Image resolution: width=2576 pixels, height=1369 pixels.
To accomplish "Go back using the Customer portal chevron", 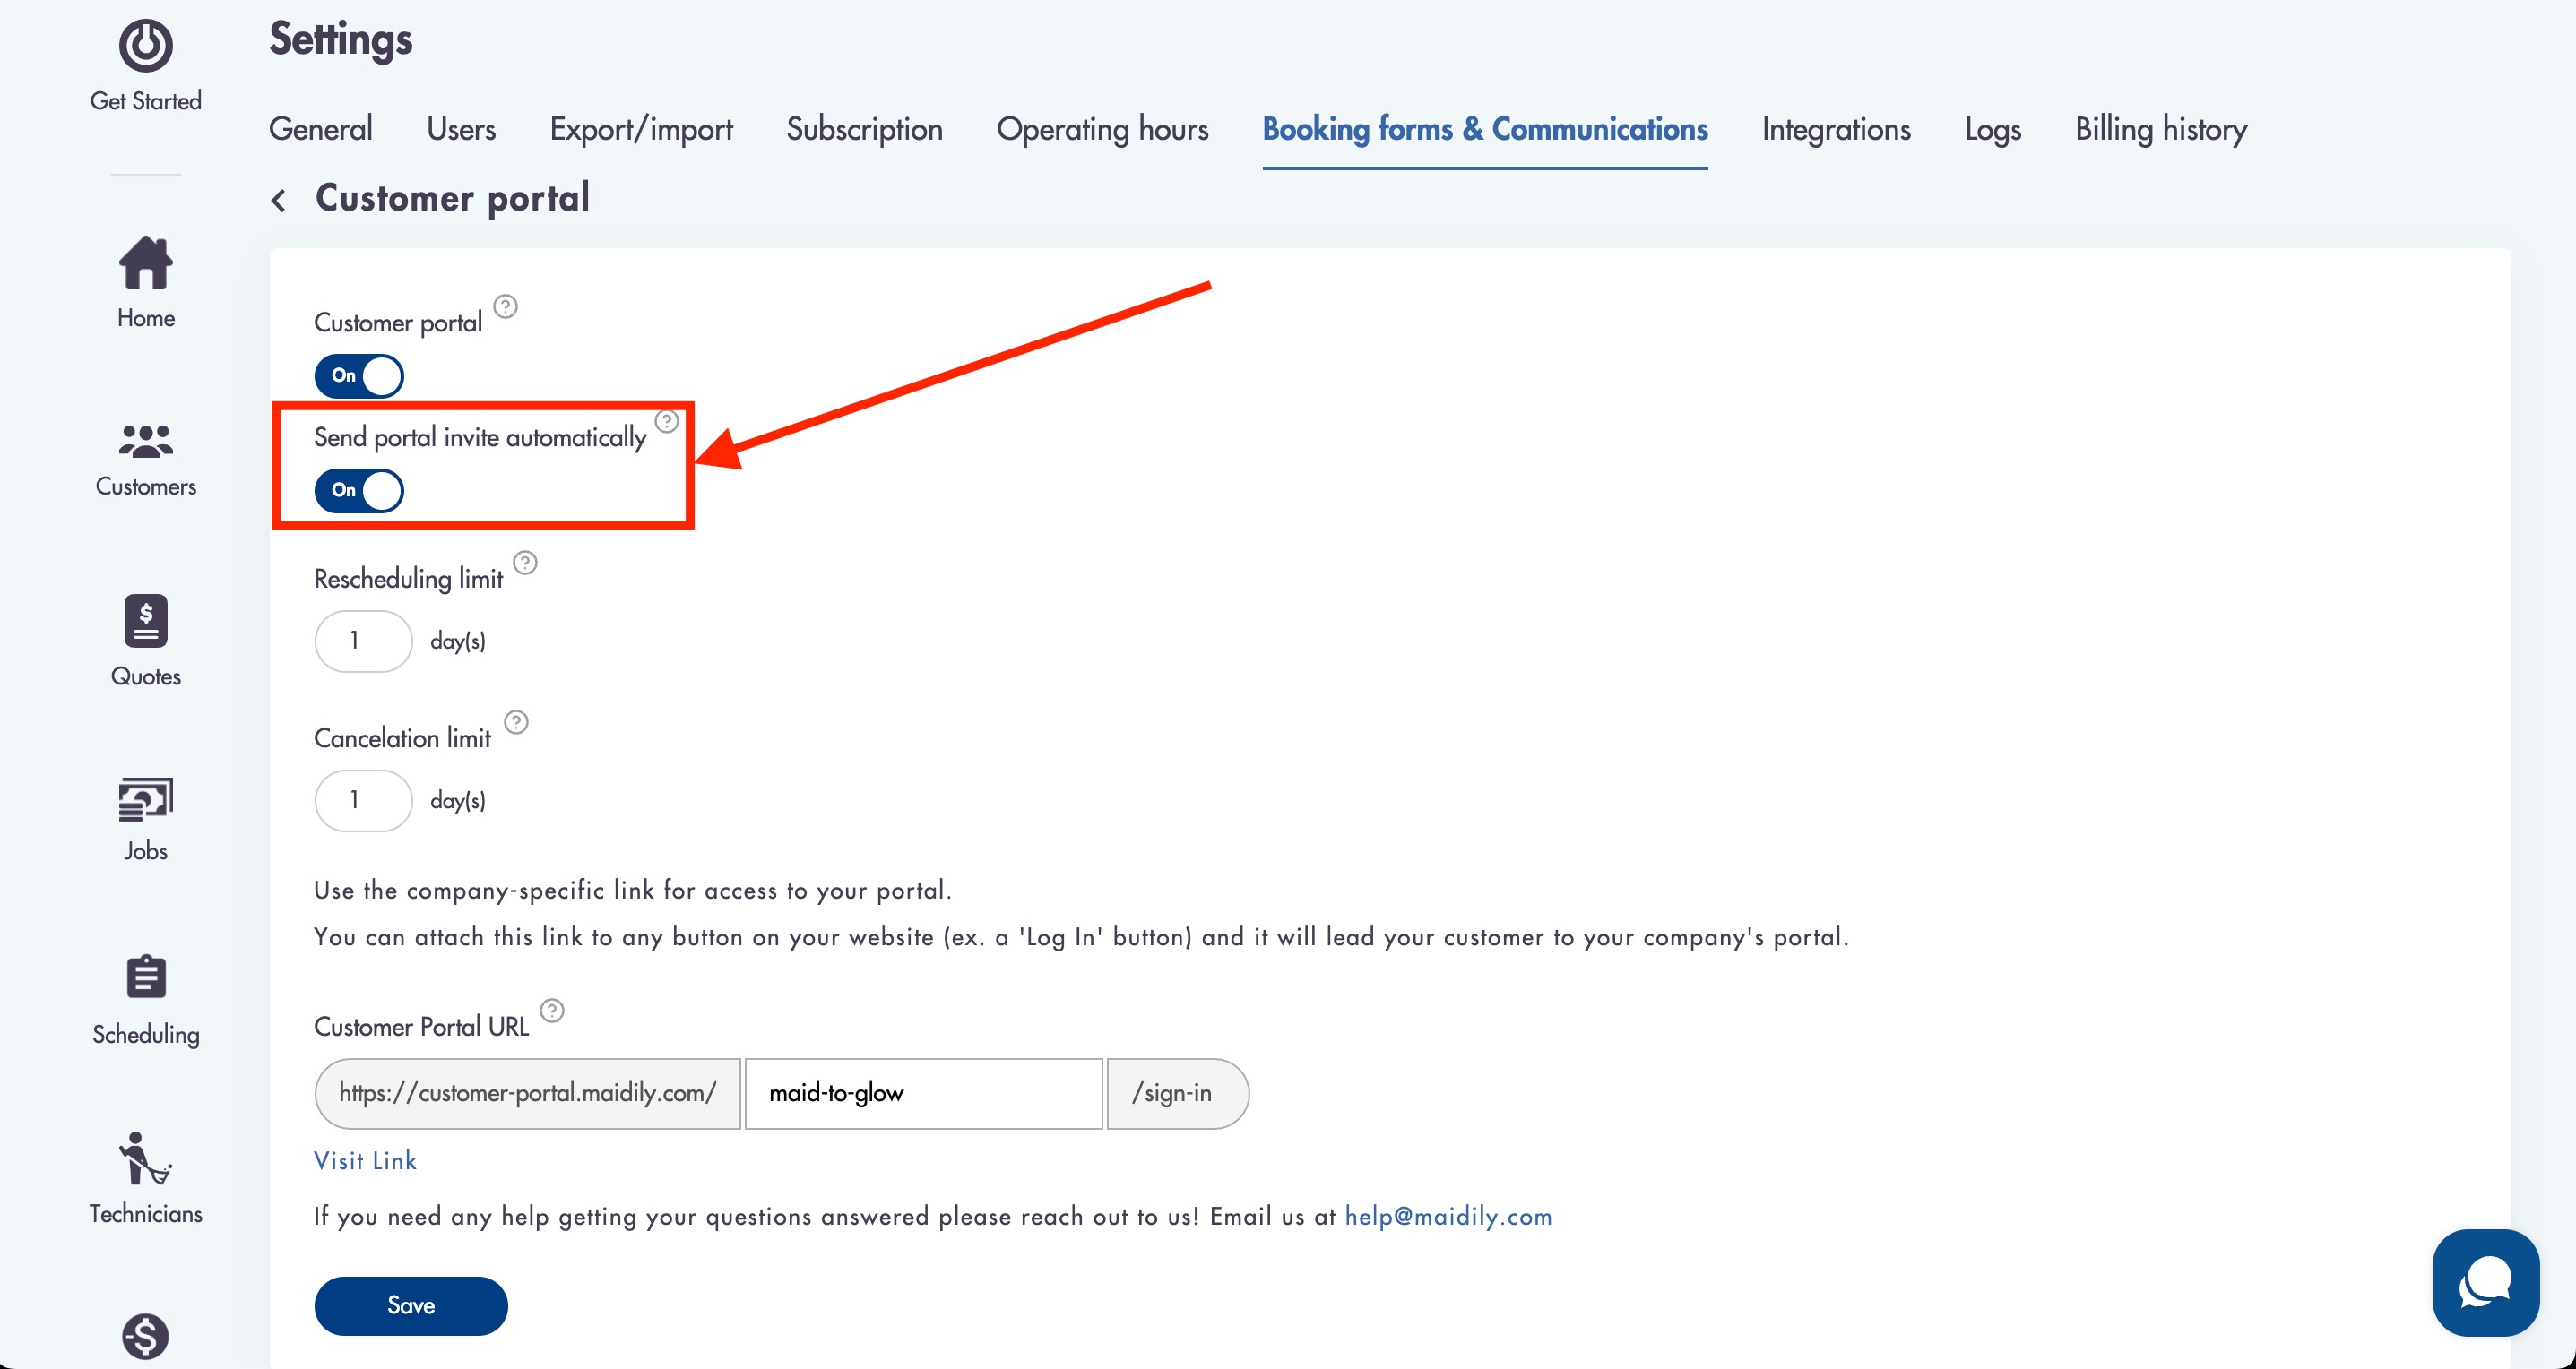I will pos(279,200).
